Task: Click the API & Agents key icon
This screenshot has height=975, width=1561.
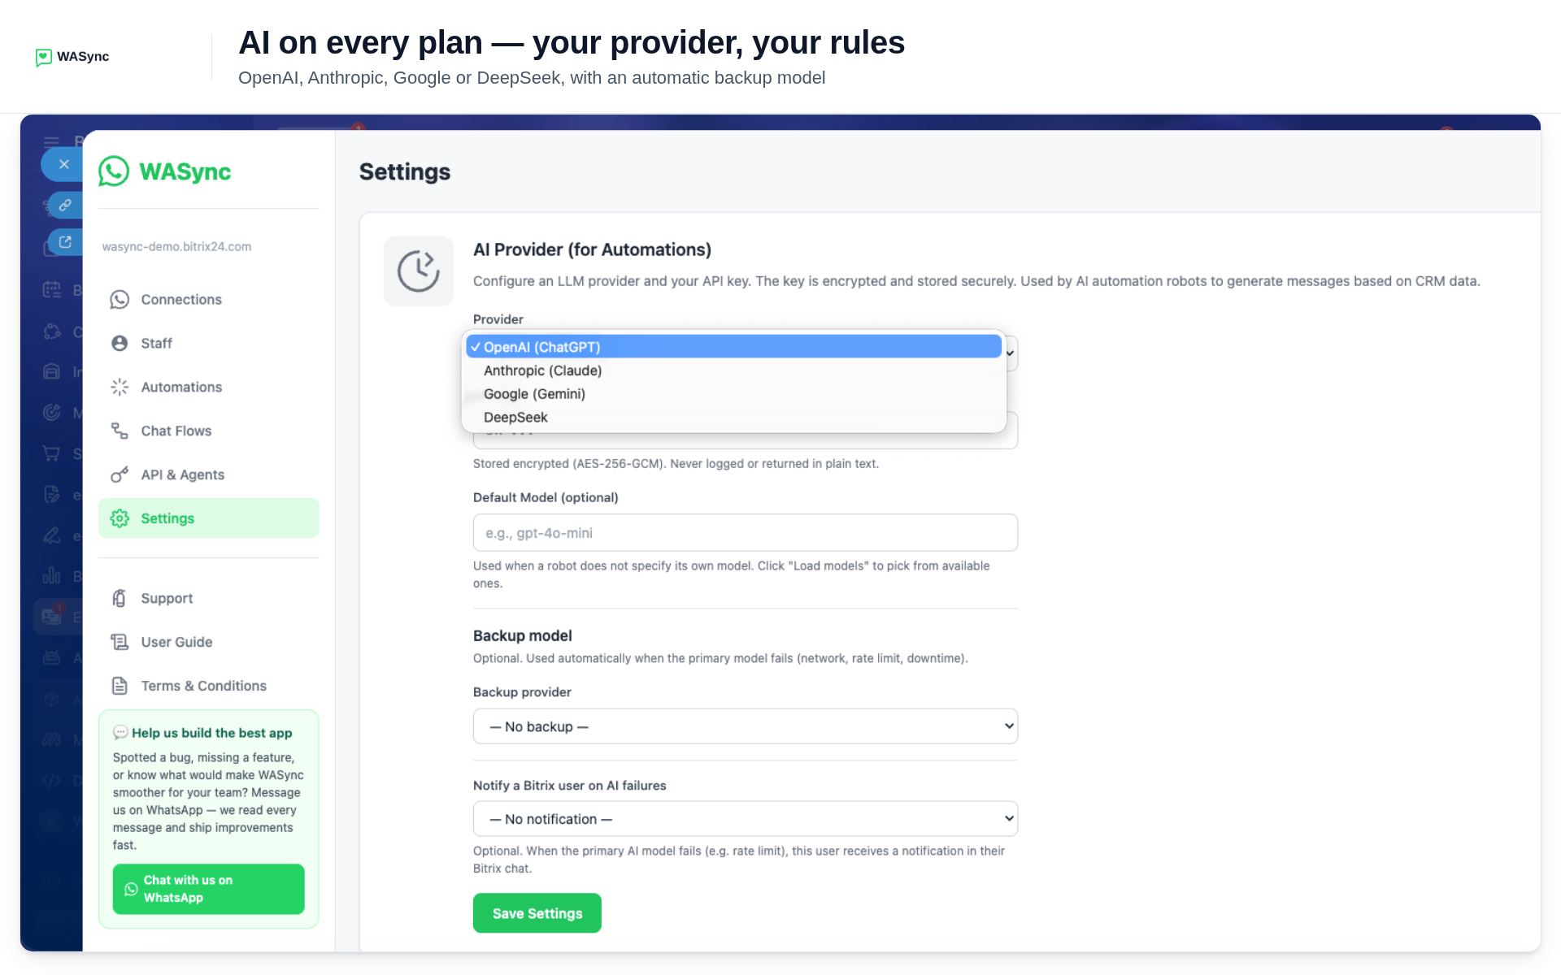Action: [120, 474]
